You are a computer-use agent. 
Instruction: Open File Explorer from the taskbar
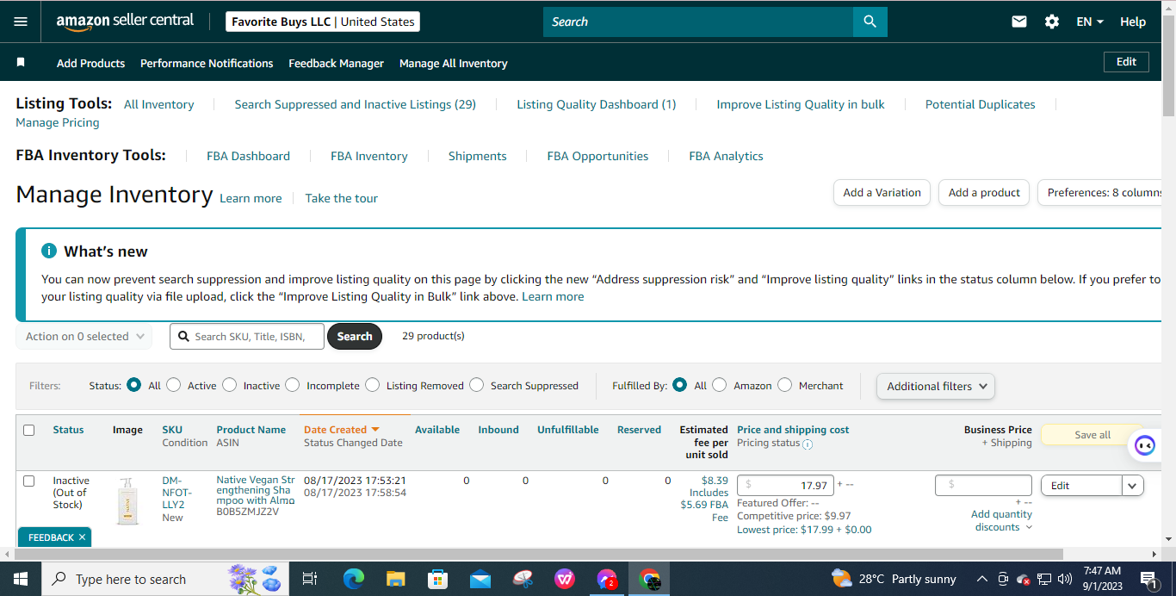pyautogui.click(x=396, y=579)
